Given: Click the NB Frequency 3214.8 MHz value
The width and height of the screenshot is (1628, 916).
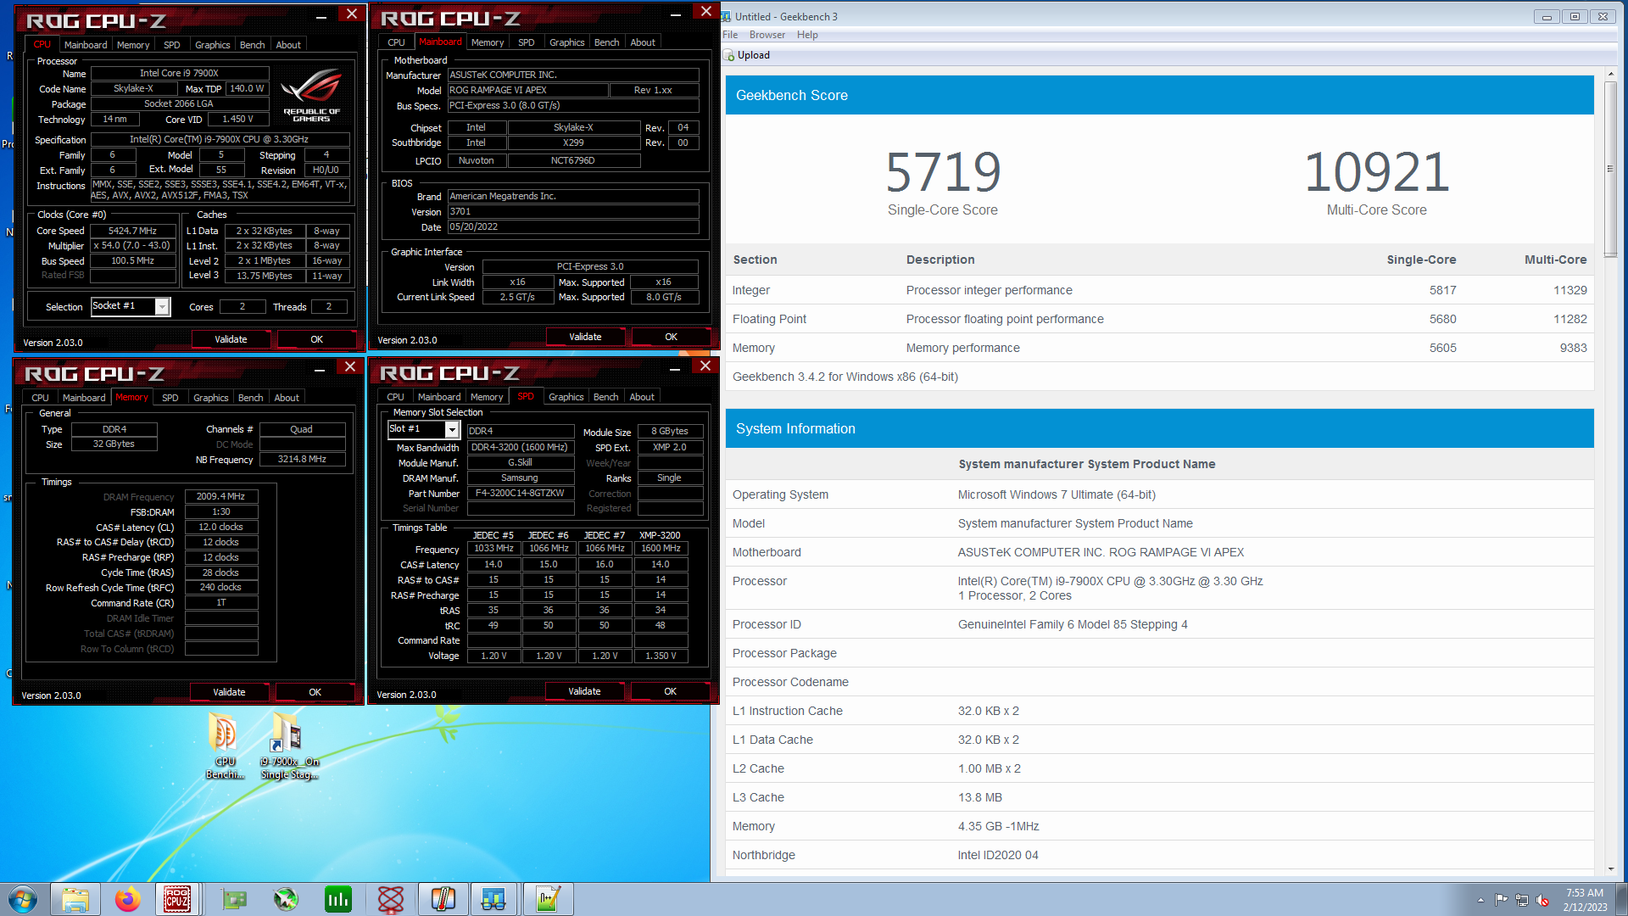Looking at the screenshot, I should [302, 459].
